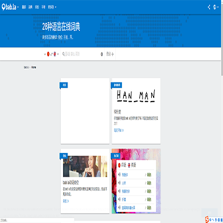Select the UK flag target language
Image resolution: width=223 pixels, height=223 pixels.
pos(55,54)
